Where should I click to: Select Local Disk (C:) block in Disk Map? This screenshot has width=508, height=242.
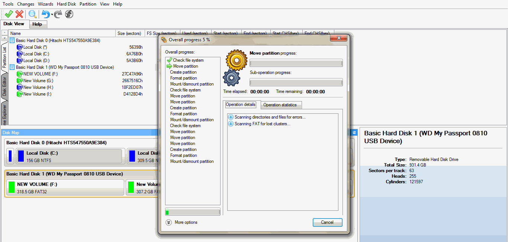pos(69,157)
